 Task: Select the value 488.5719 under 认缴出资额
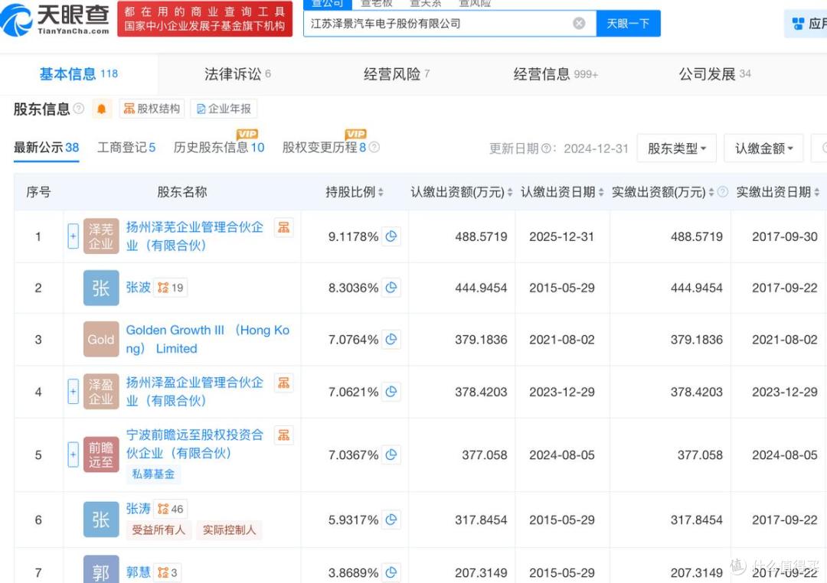click(x=481, y=236)
